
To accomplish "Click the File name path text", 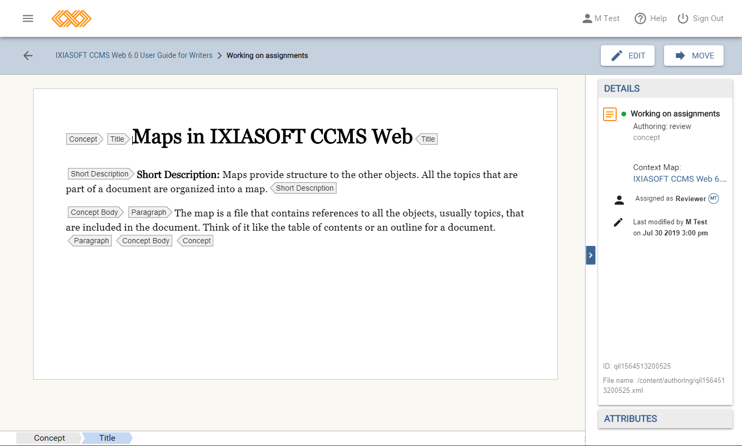I will coord(664,385).
